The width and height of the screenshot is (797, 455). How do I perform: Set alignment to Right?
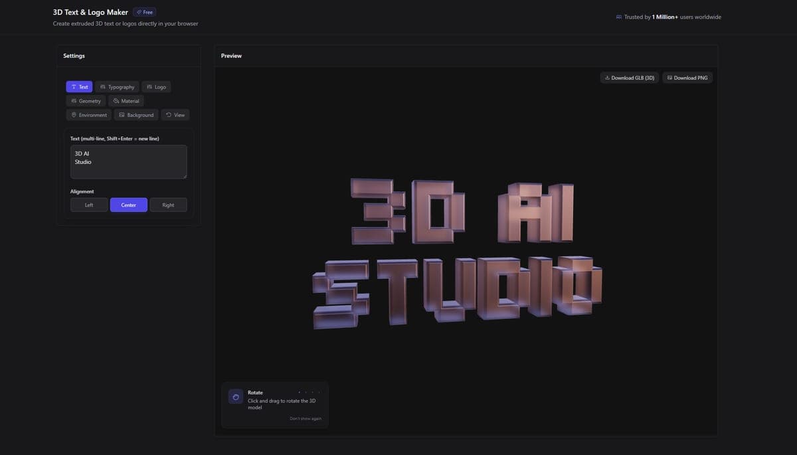point(168,205)
